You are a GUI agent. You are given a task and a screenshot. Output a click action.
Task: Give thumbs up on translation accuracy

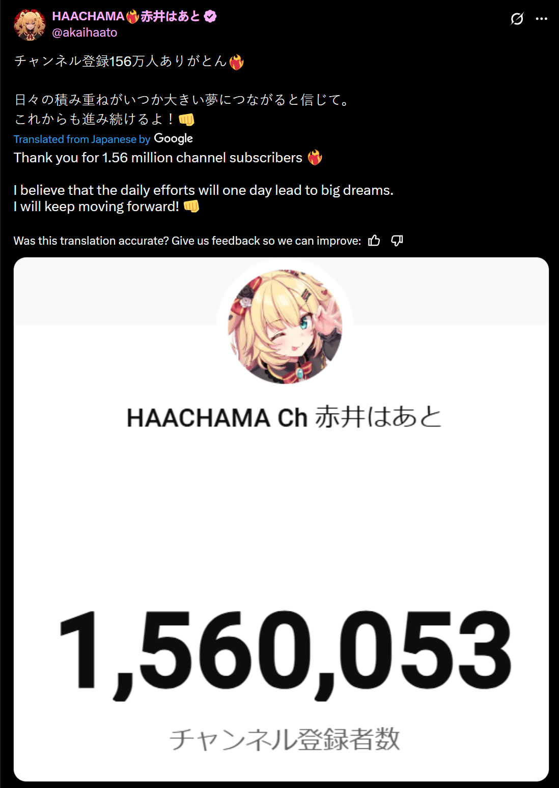point(374,241)
